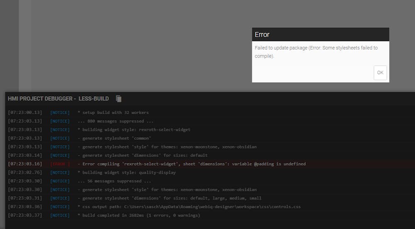Click the NOTICE tag on first log row

[60, 112]
